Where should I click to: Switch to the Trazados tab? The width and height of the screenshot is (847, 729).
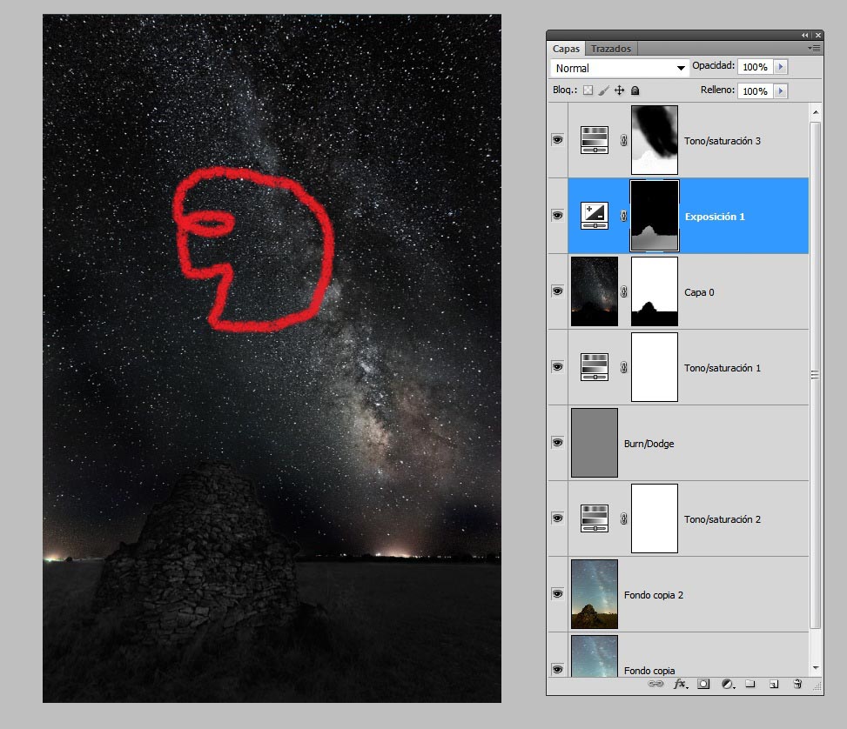611,49
